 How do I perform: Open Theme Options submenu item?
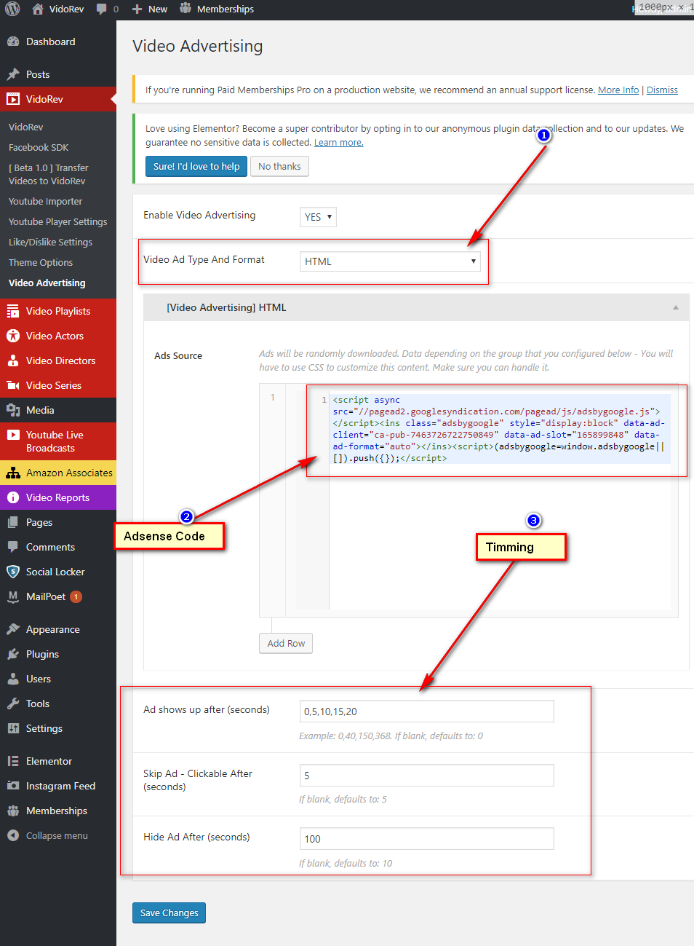click(x=41, y=262)
